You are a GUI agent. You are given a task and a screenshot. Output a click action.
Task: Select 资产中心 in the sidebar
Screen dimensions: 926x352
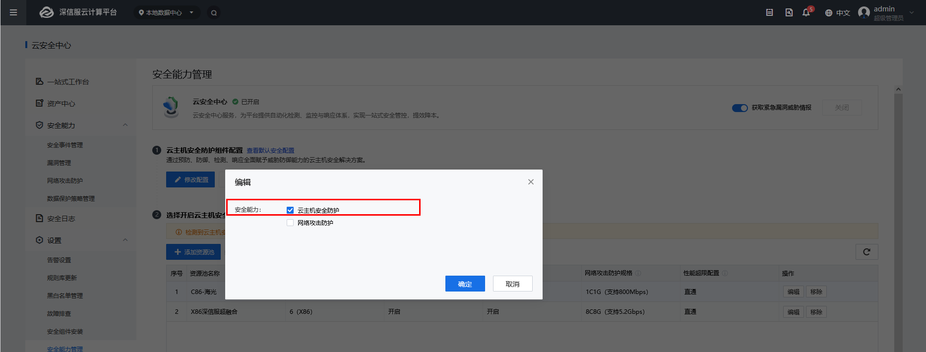coord(61,104)
